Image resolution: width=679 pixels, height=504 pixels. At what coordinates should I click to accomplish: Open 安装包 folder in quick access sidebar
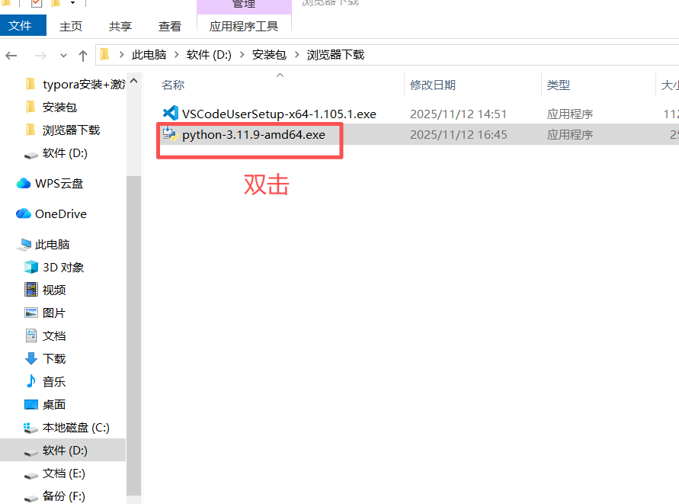coord(59,107)
